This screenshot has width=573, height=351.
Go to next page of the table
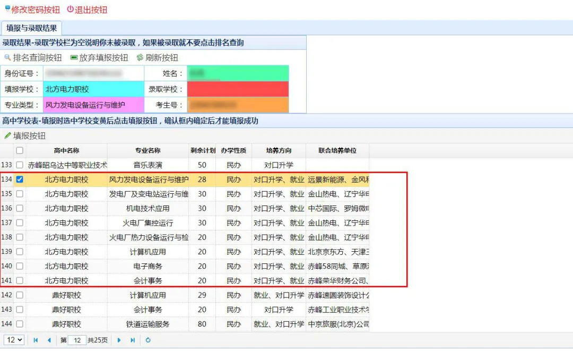119,340
